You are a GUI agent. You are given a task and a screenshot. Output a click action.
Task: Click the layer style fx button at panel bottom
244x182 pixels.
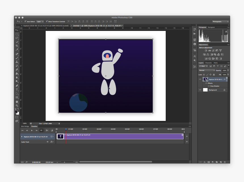click(x=205, y=162)
